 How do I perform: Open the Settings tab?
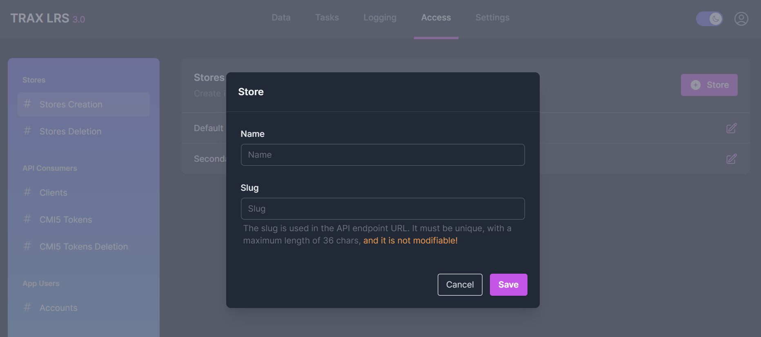pos(492,18)
